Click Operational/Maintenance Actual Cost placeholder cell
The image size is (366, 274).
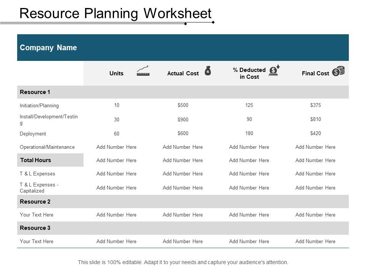click(183, 147)
